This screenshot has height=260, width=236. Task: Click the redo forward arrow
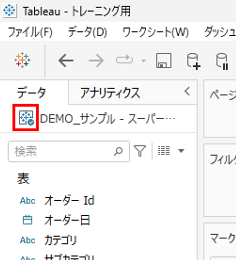pos(96,61)
